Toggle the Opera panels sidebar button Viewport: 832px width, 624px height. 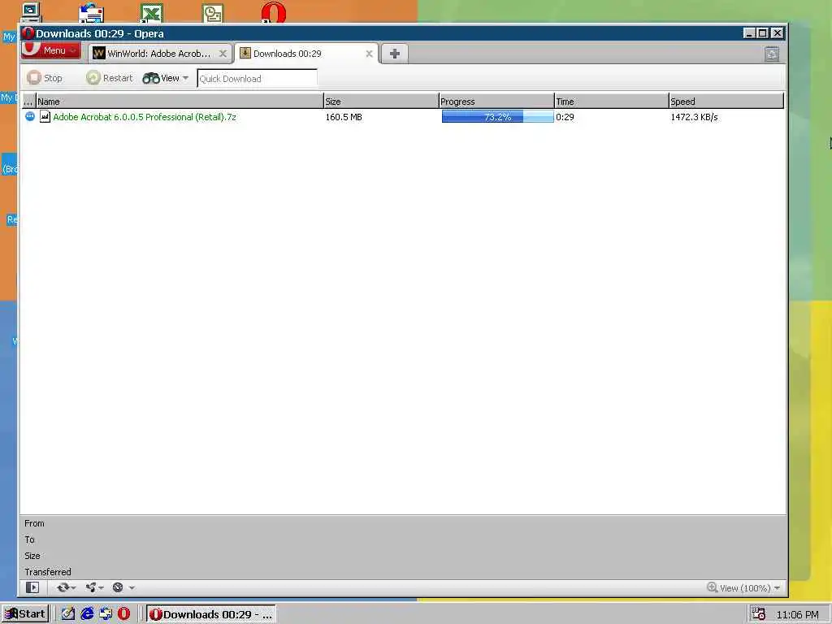coord(32,587)
